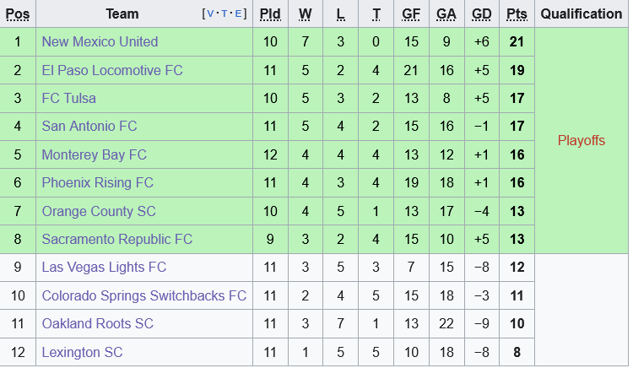
Task: View the template via V link
Action: point(211,14)
